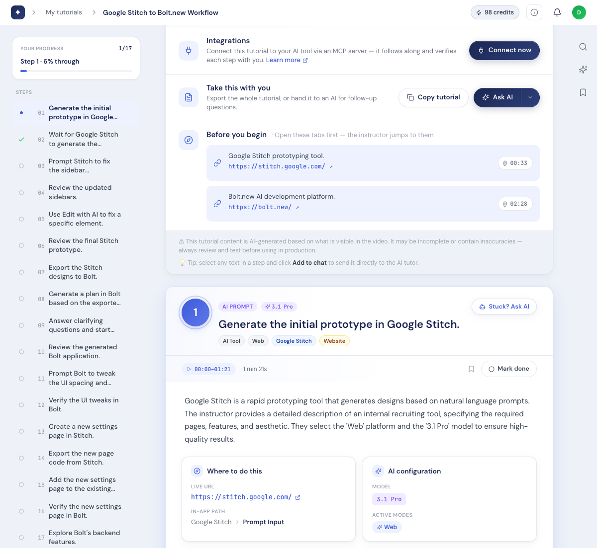Toggle completion circle for step 03

[21, 166]
